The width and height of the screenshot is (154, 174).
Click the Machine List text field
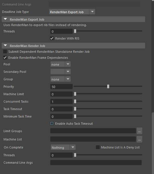click(93, 139)
